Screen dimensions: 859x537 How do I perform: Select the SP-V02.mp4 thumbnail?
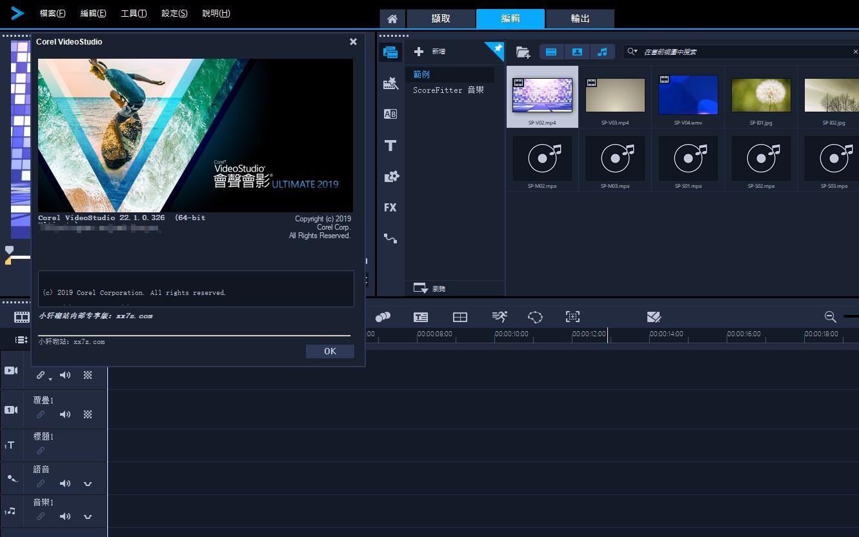point(542,96)
